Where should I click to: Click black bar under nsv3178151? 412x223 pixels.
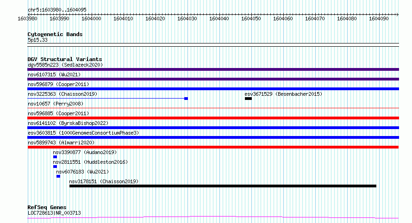coord(223,186)
